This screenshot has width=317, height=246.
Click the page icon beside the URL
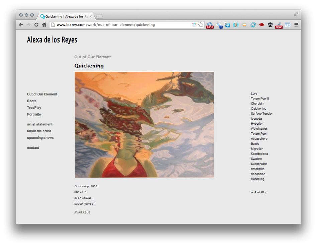[53, 25]
